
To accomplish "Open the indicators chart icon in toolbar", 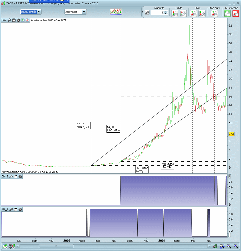I will click(116, 12).
